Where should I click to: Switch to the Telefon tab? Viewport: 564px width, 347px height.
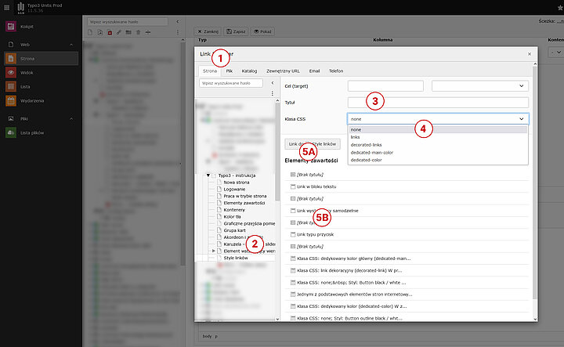[x=336, y=70]
